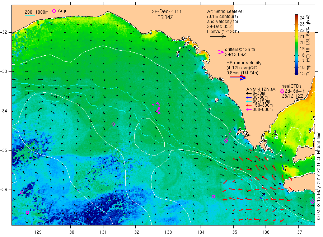Click the '131' longitude axis label
The image size is (323, 237).
[103, 232]
